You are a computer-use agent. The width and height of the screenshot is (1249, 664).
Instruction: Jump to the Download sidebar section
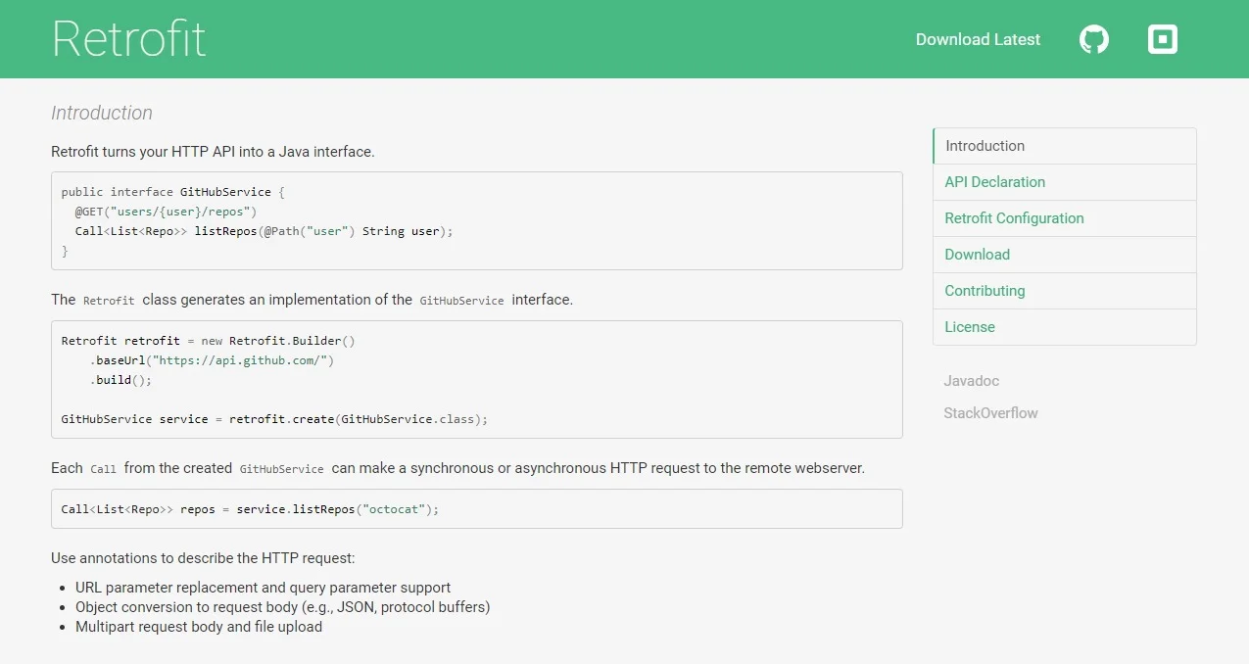coord(977,255)
